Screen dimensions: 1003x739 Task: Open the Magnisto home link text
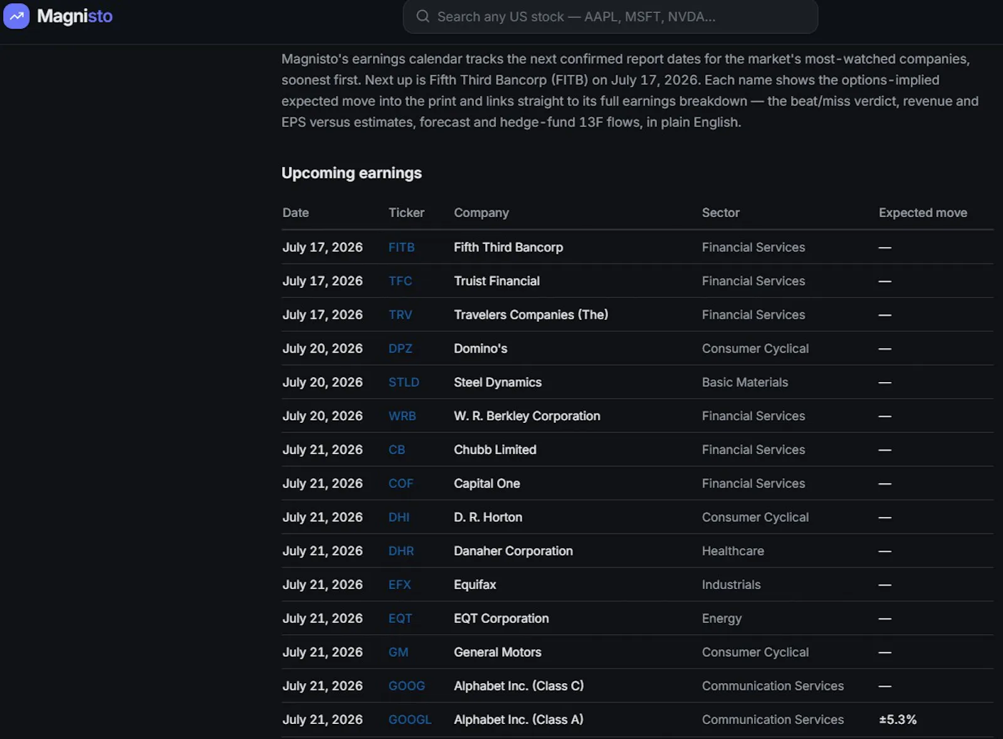point(75,16)
